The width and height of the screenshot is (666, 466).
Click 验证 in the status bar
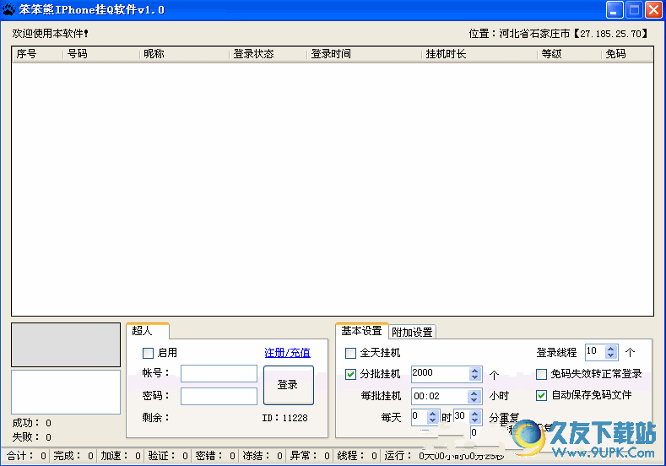pos(168,456)
